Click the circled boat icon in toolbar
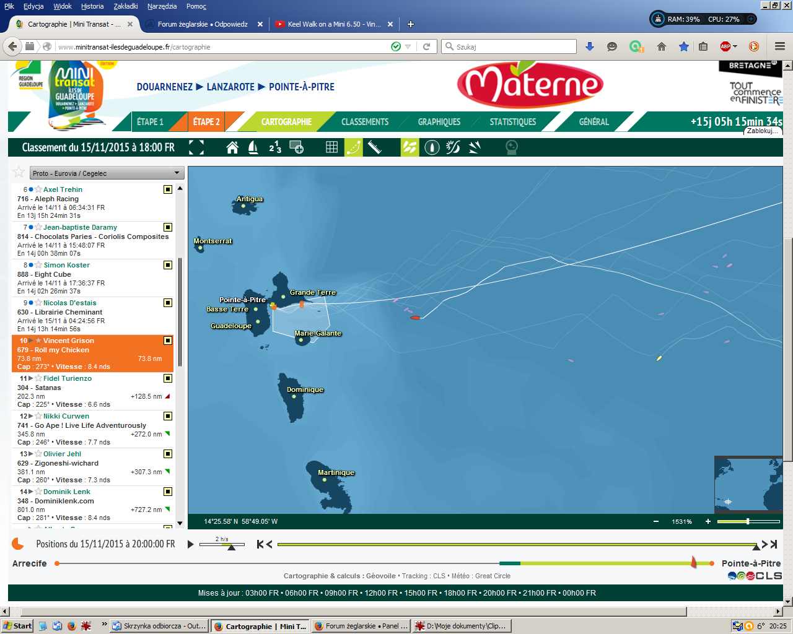 click(432, 147)
